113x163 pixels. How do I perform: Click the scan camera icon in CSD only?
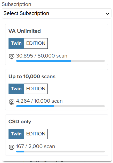pos(12,148)
